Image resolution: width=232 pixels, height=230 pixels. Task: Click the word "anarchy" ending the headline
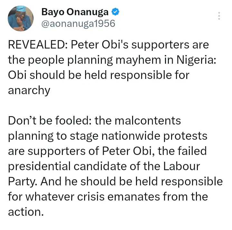pos(29,90)
